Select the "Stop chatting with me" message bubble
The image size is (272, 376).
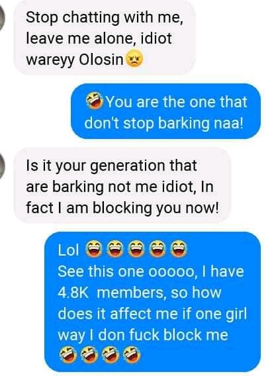tap(105, 38)
